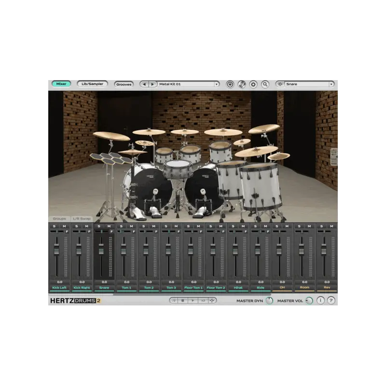Click the magnifier search icon
The image size is (386, 386).
[x=265, y=84]
